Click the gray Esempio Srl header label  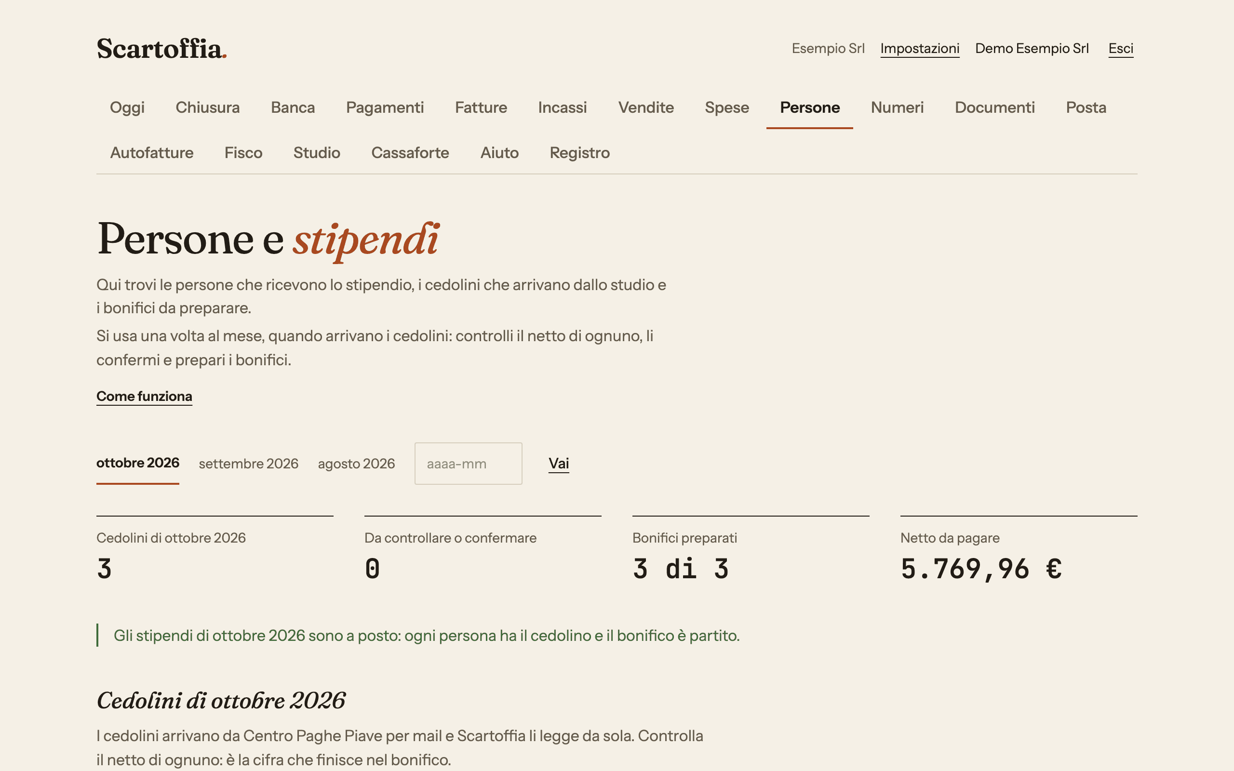pos(828,49)
